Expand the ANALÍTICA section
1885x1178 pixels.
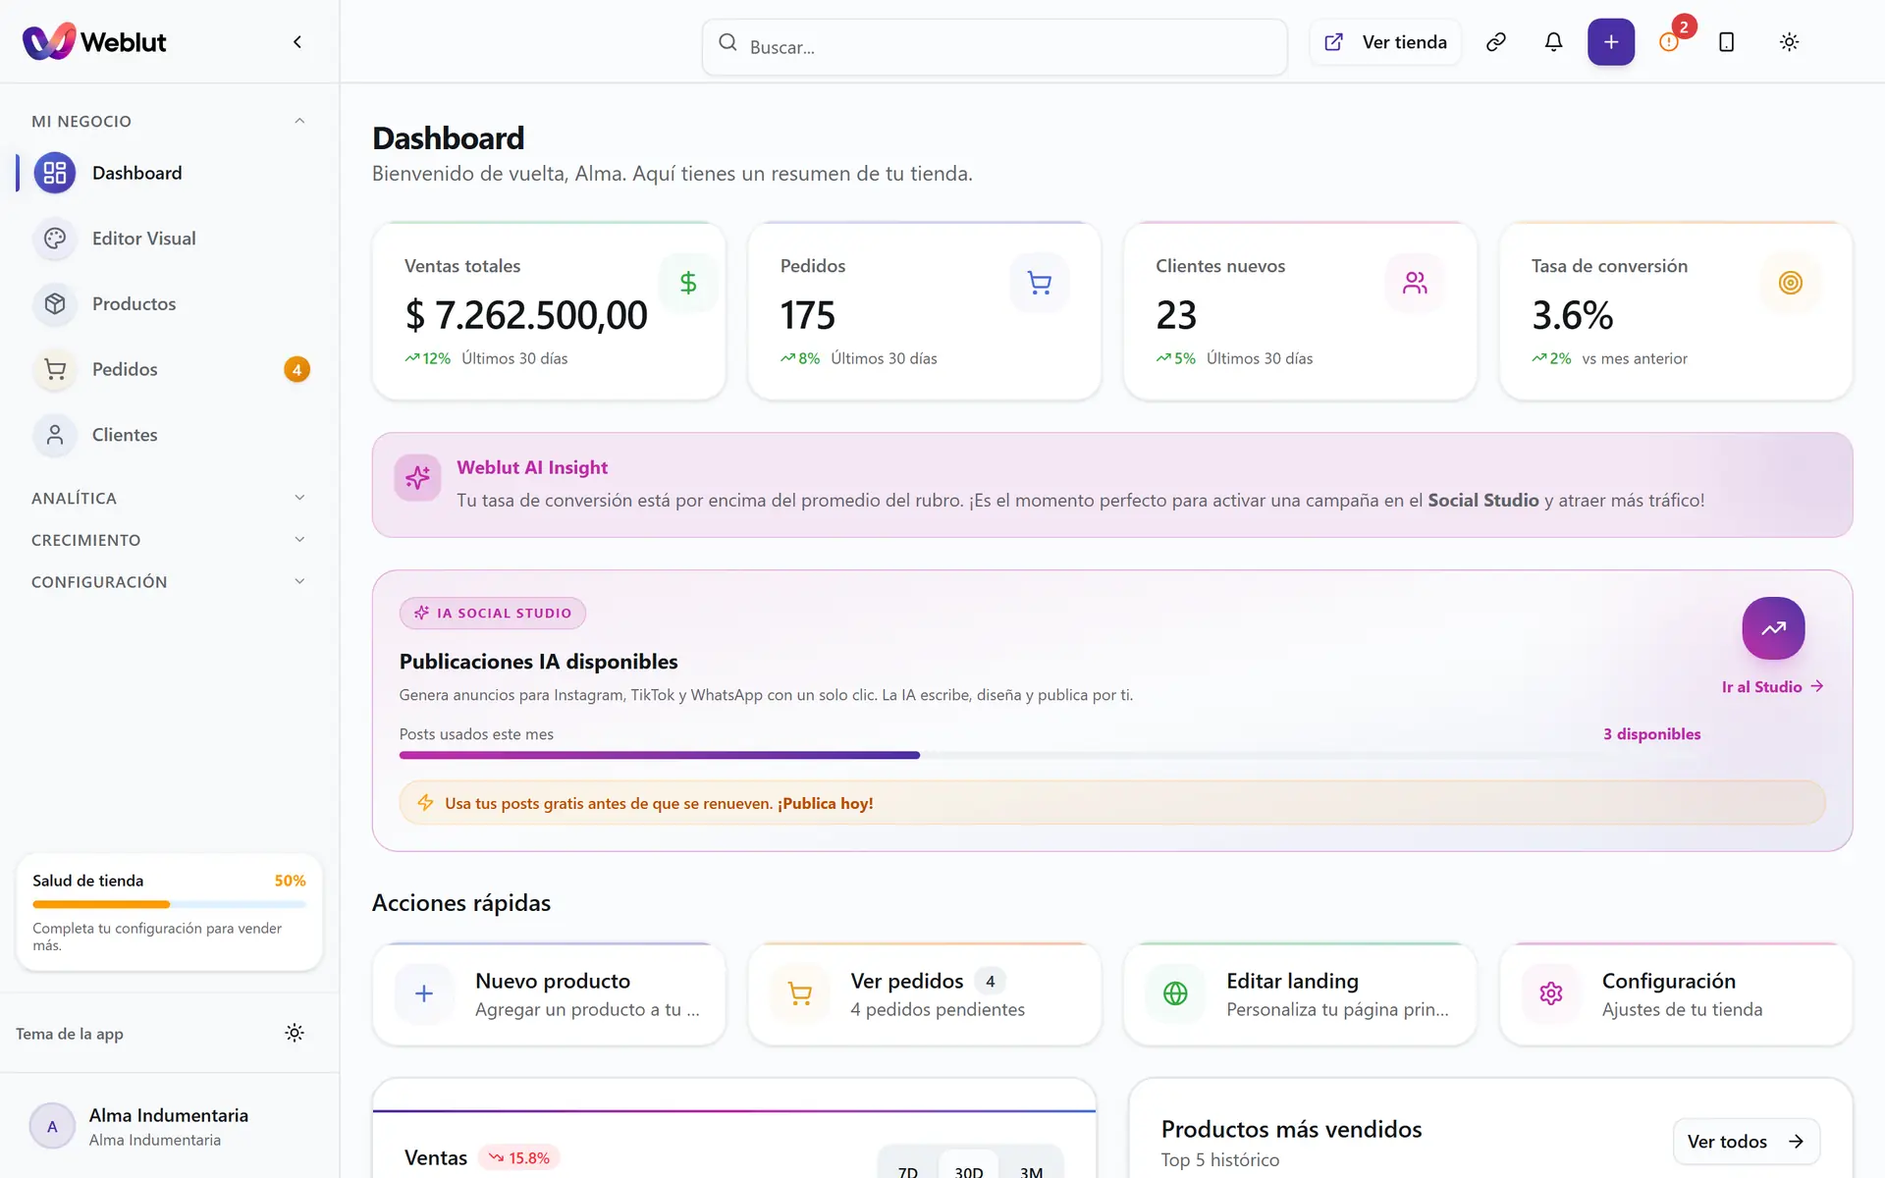[169, 498]
